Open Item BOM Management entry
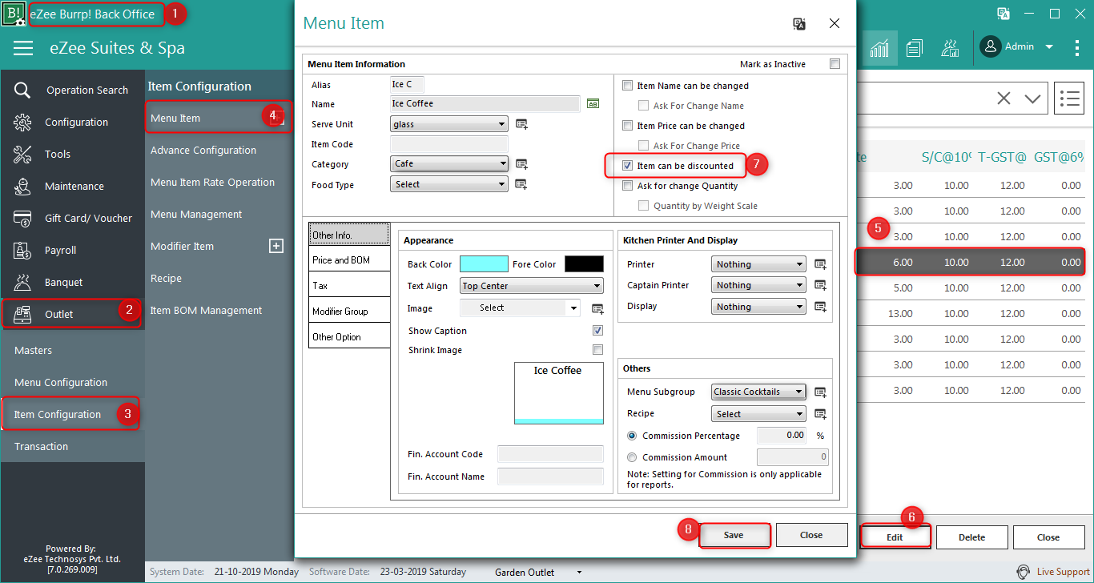The width and height of the screenshot is (1094, 583). pyautogui.click(x=206, y=310)
